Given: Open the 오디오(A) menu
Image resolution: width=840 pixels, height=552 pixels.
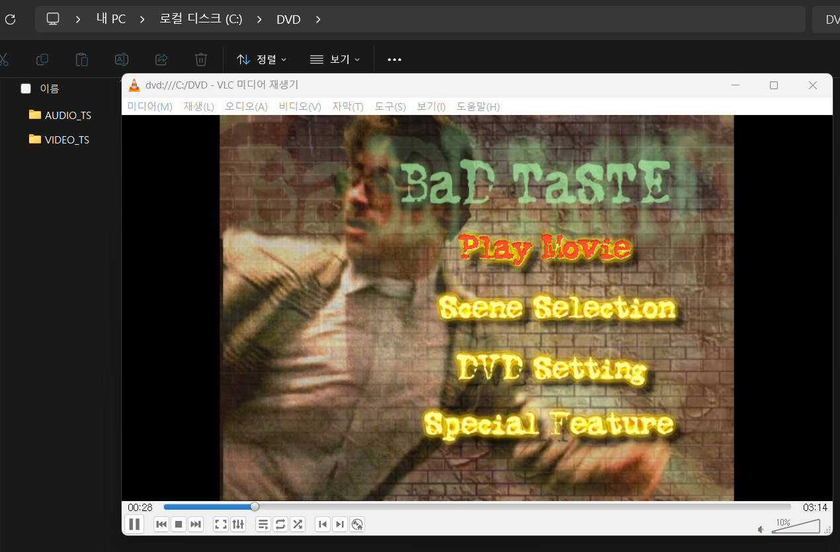Looking at the screenshot, I should pyautogui.click(x=246, y=106).
